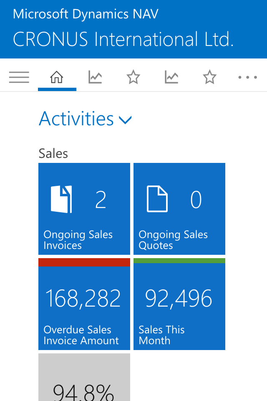The height and width of the screenshot is (401, 267).
Task: Open the 92,496 Sales This Month tile
Action: point(179,304)
